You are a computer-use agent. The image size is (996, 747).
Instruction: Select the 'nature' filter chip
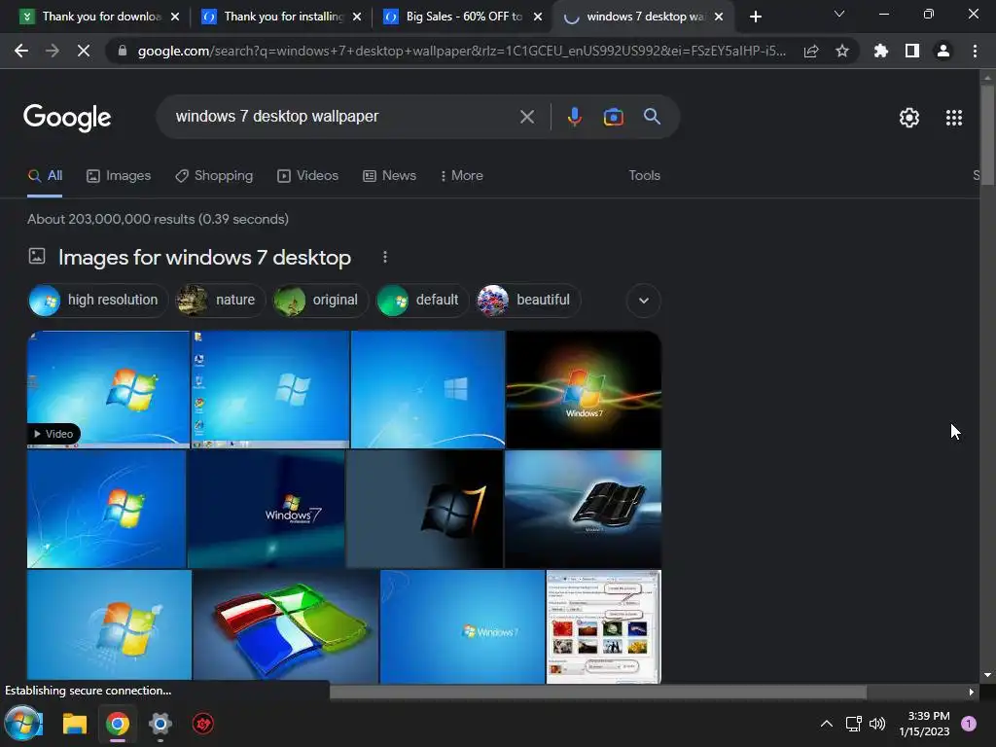(220, 301)
